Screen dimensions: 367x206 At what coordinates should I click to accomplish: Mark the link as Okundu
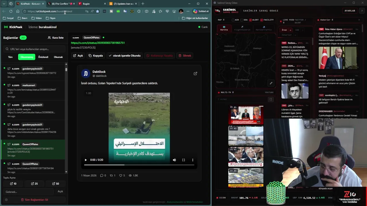coord(125,56)
